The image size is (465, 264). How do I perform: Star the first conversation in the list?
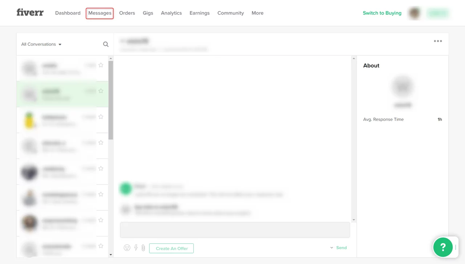[101, 65]
